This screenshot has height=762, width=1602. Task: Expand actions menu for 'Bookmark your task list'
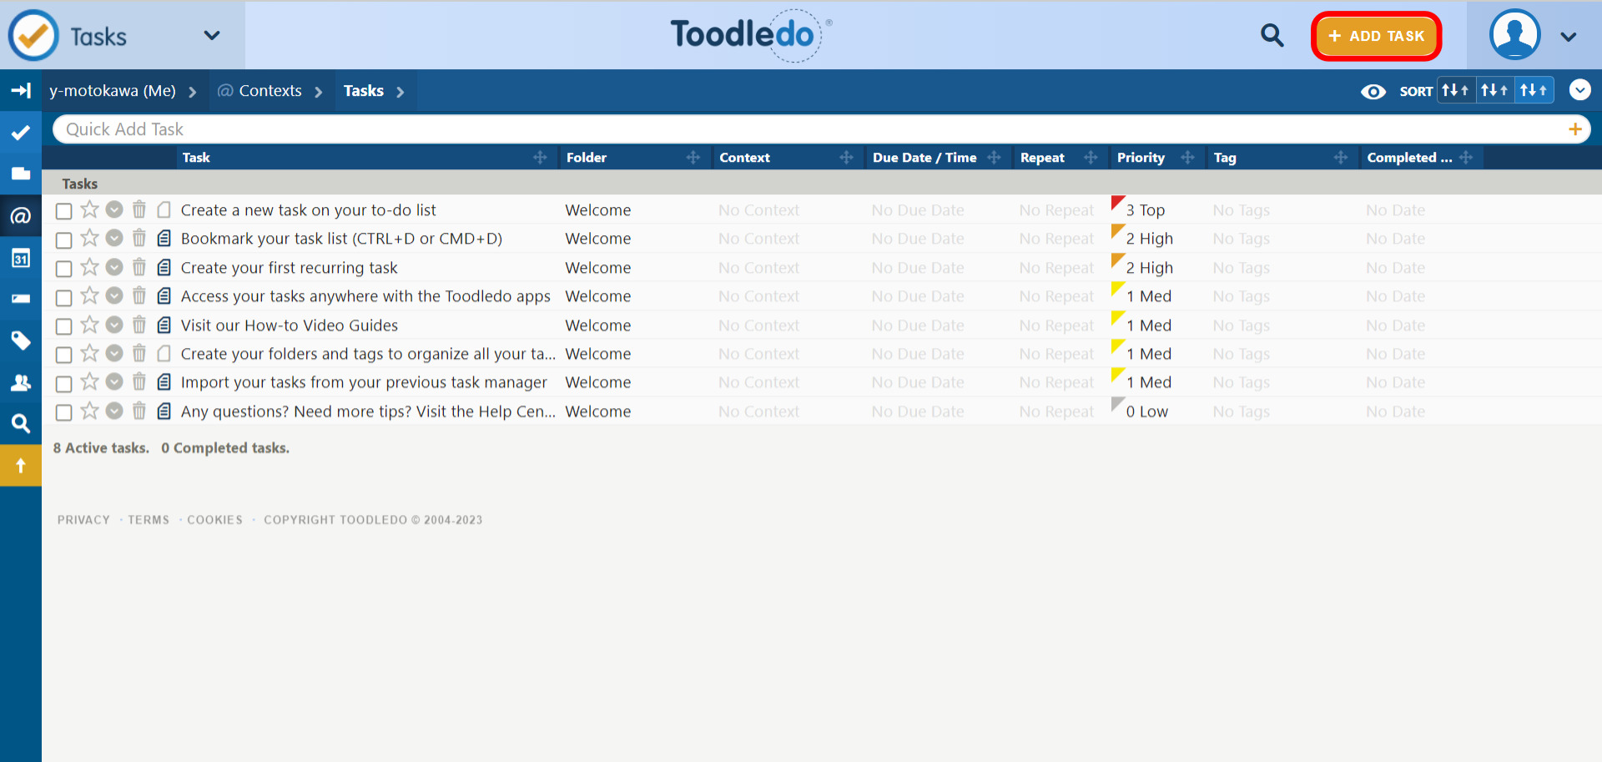point(114,238)
